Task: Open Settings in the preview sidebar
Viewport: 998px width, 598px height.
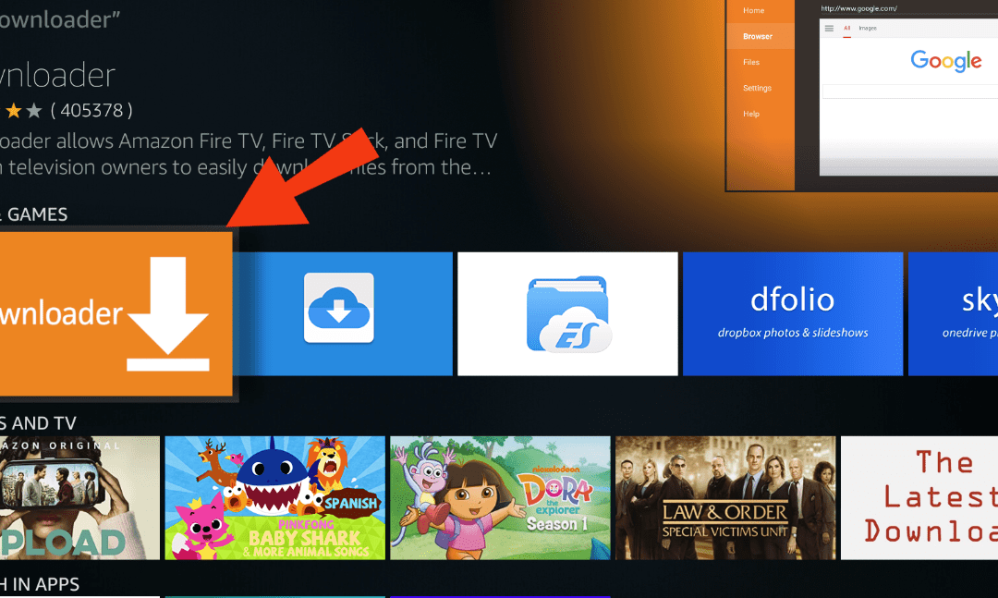Action: 757,88
